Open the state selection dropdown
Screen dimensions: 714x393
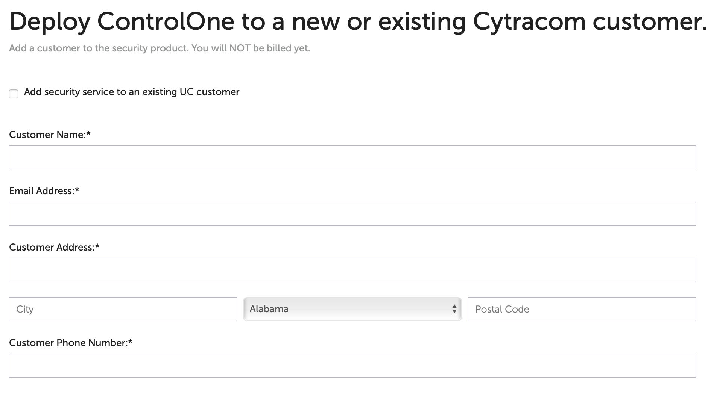point(352,309)
